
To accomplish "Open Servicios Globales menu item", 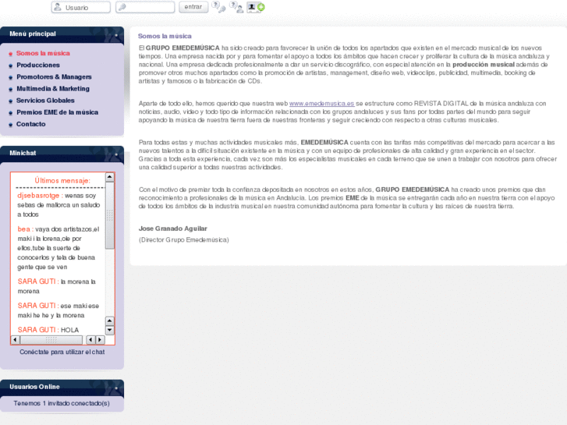I will 45,101.
